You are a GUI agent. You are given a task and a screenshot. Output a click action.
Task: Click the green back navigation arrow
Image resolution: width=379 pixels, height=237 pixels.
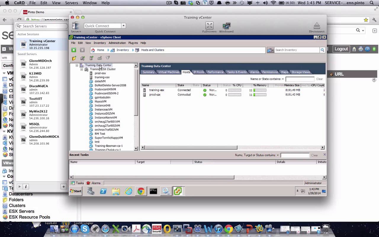(74, 50)
